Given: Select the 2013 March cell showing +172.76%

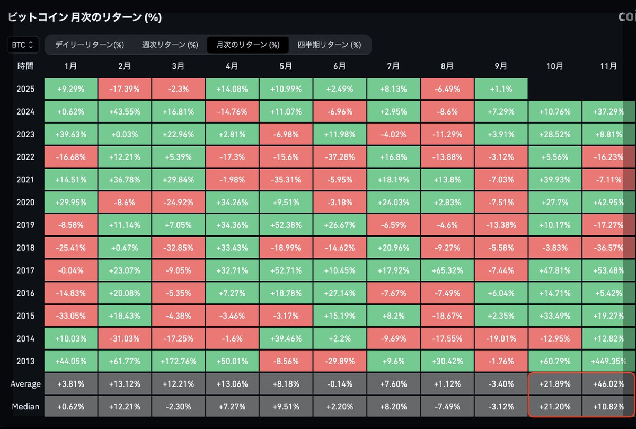Looking at the screenshot, I should pyautogui.click(x=178, y=361).
